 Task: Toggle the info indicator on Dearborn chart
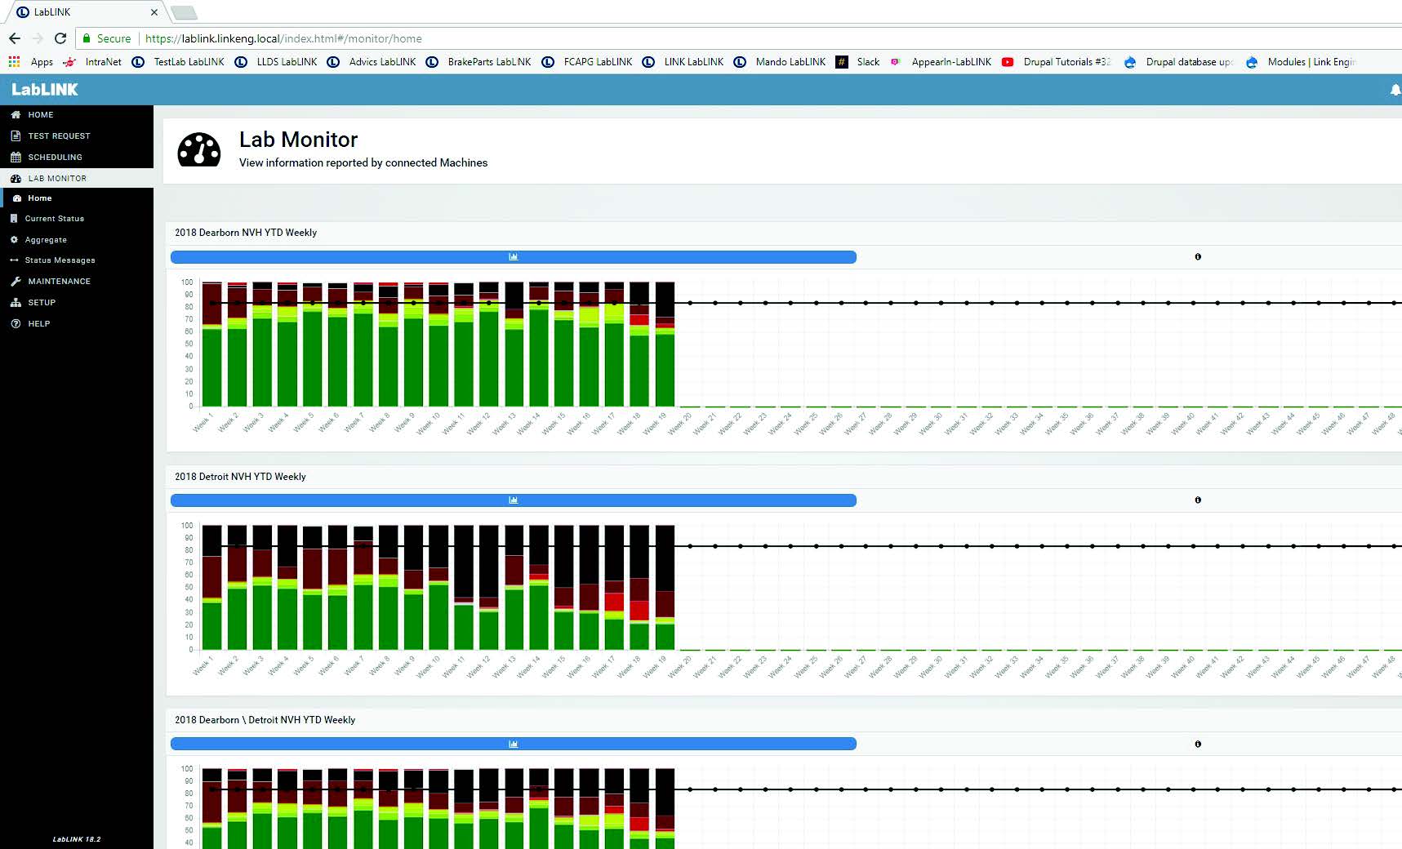click(x=1197, y=256)
